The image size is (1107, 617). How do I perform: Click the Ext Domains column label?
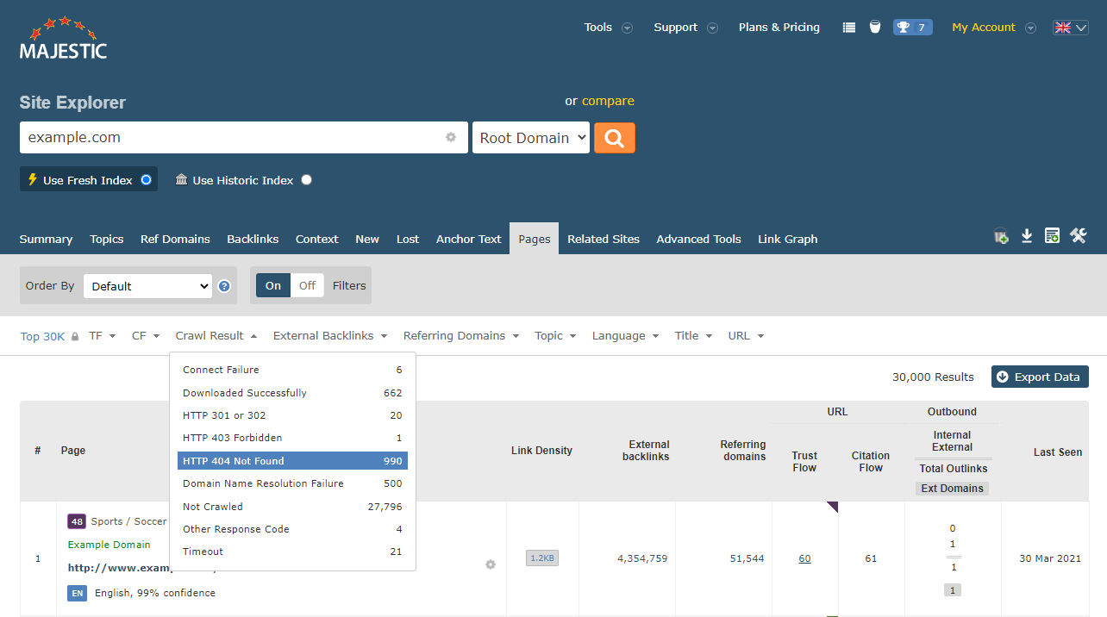(x=953, y=488)
